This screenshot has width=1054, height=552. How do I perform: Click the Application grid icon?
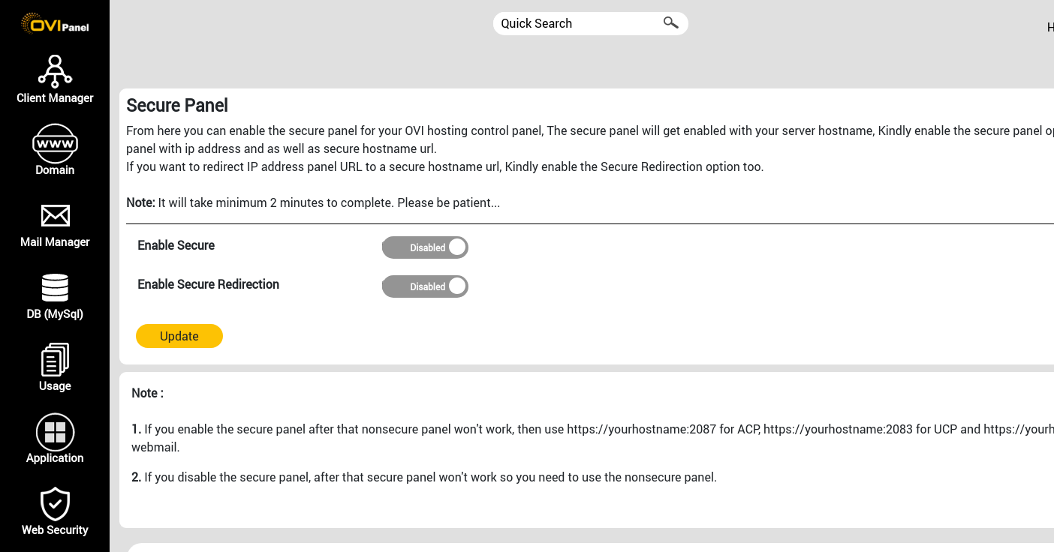pyautogui.click(x=55, y=431)
